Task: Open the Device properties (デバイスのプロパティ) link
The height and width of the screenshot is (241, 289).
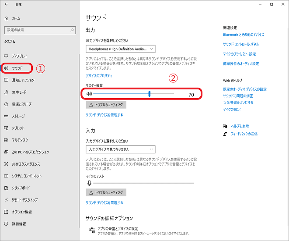Action: pyautogui.click(x=100, y=76)
